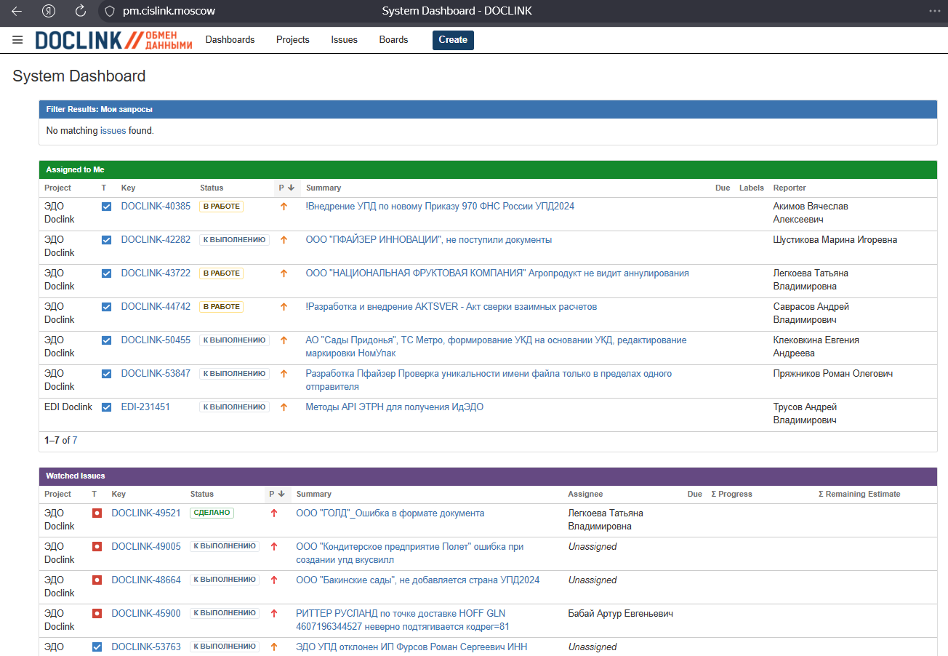Click the Create button
This screenshot has width=948, height=656.
(x=453, y=40)
